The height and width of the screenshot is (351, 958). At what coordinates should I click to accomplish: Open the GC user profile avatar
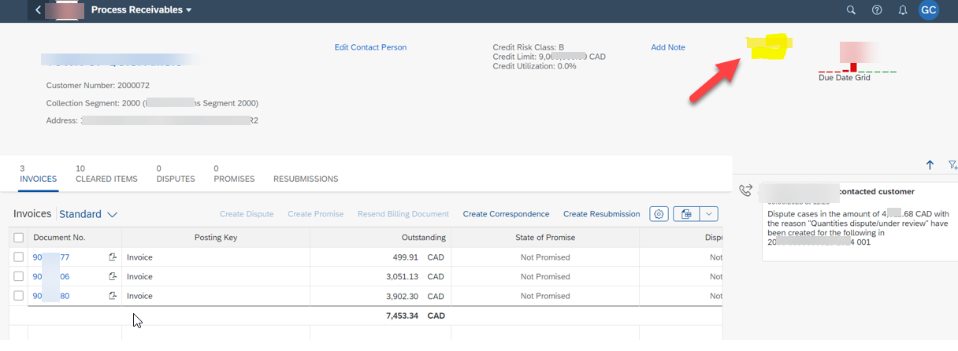point(929,10)
